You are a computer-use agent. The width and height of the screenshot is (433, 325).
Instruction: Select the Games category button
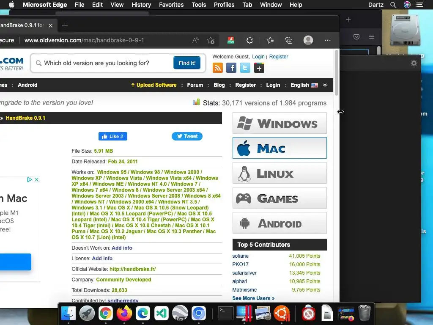pyautogui.click(x=280, y=198)
